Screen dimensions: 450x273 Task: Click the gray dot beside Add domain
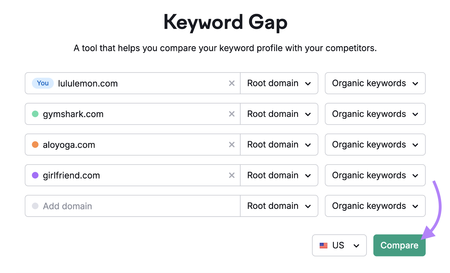coord(35,206)
